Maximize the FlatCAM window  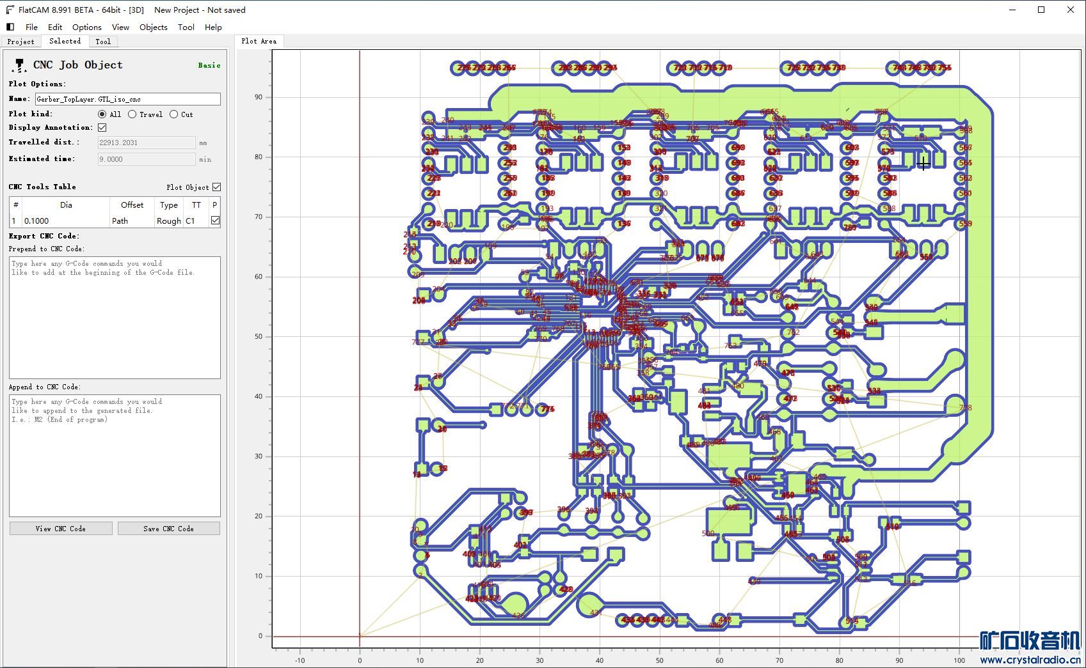click(1041, 10)
